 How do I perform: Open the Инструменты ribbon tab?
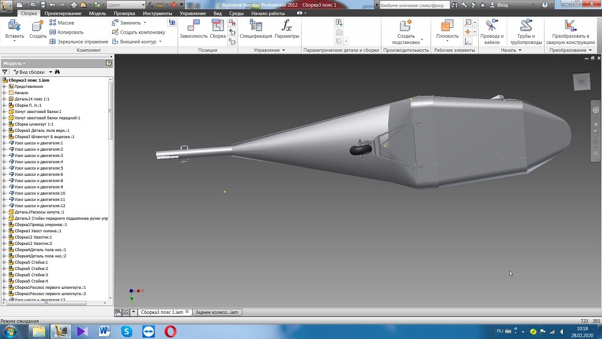pos(157,13)
